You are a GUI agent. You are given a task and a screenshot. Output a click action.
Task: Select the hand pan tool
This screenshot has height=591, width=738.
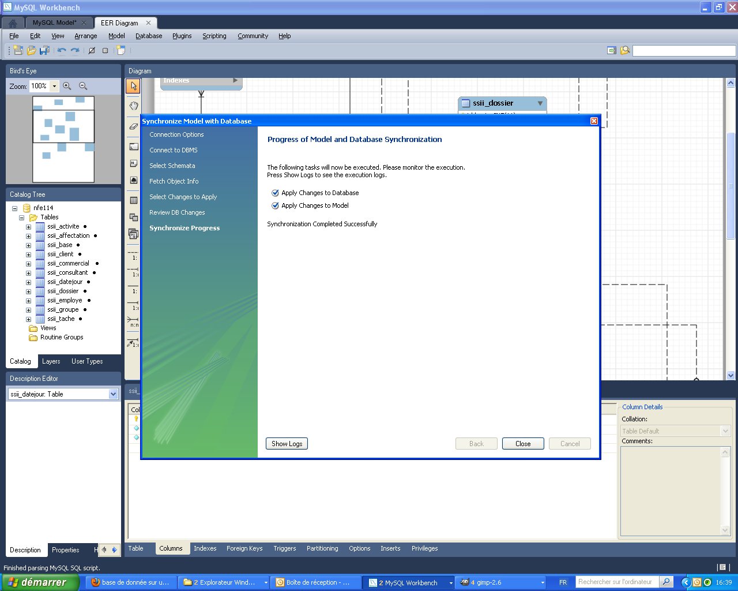pyautogui.click(x=133, y=106)
